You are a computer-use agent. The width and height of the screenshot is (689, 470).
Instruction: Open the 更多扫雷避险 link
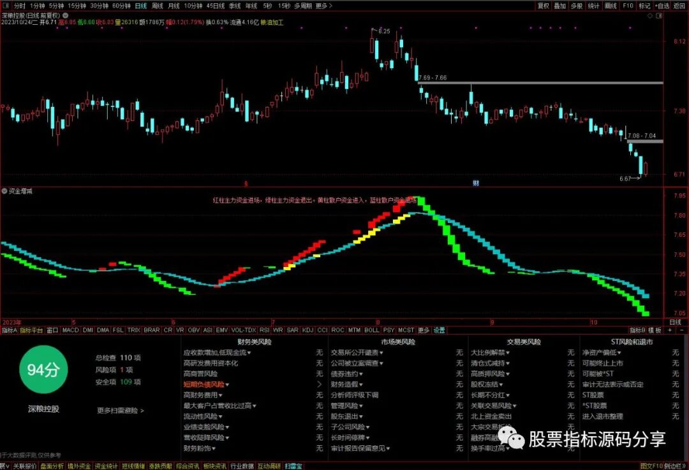click(121, 411)
